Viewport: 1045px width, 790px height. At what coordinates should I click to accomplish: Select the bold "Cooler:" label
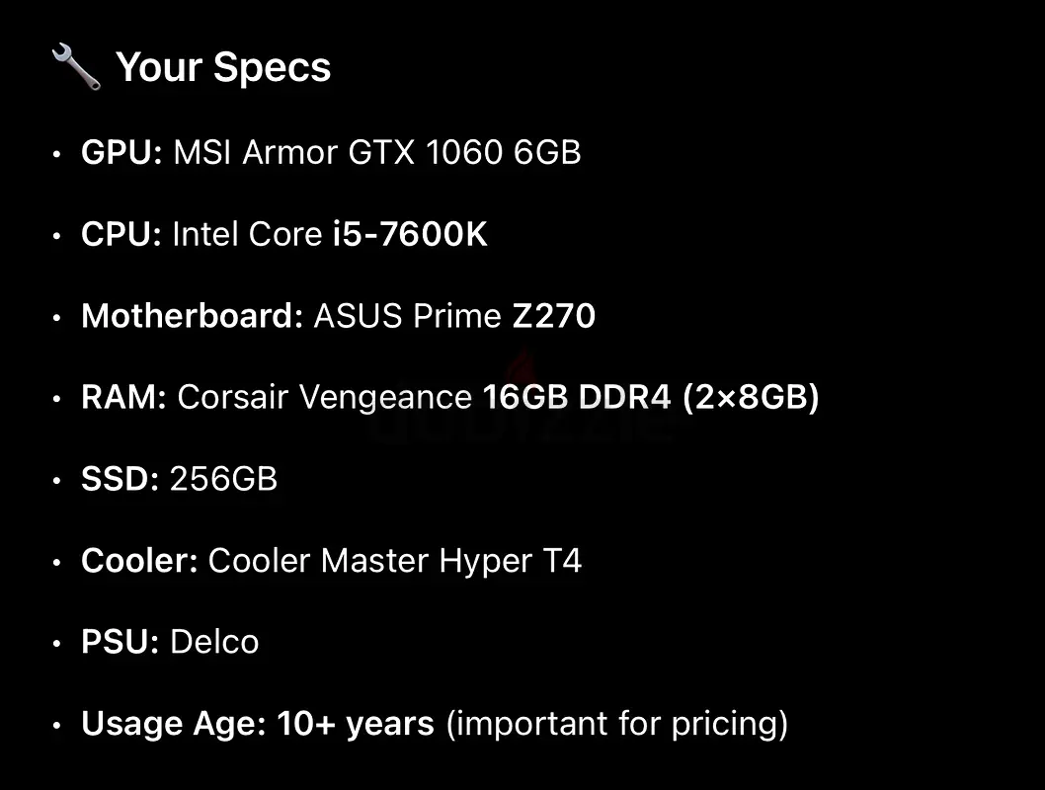pyautogui.click(x=139, y=561)
